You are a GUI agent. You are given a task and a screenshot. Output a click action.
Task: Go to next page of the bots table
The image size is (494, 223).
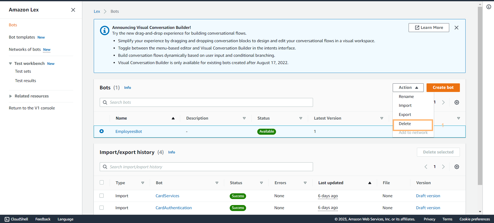pos(443,102)
